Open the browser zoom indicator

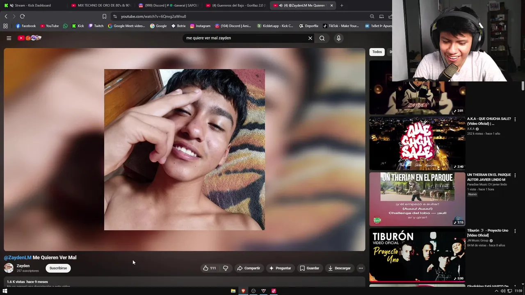pos(372,16)
